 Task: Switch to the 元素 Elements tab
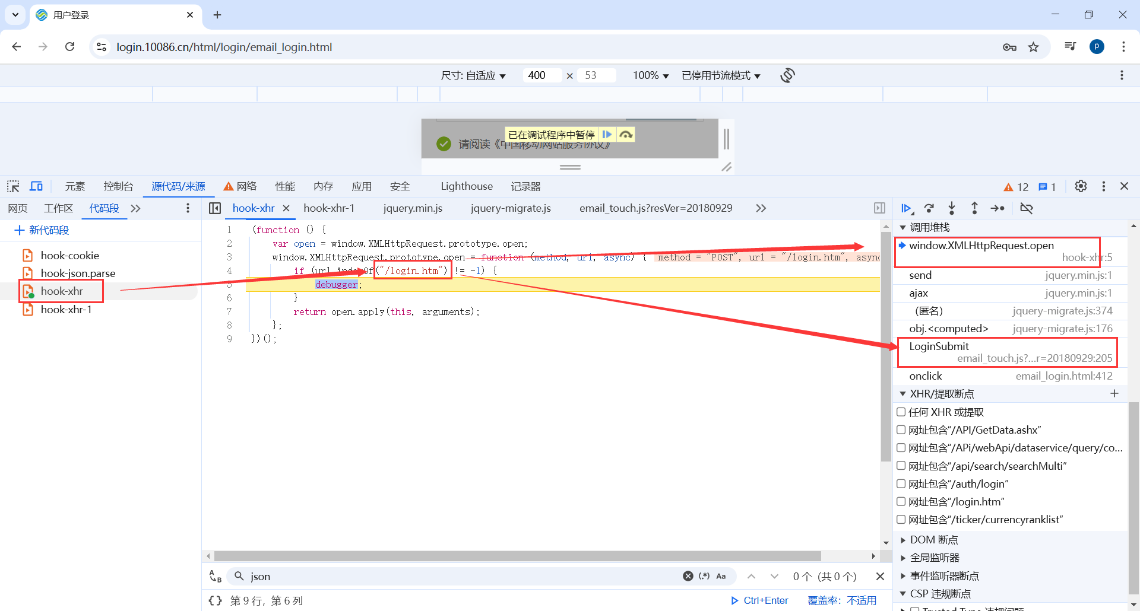click(75, 186)
